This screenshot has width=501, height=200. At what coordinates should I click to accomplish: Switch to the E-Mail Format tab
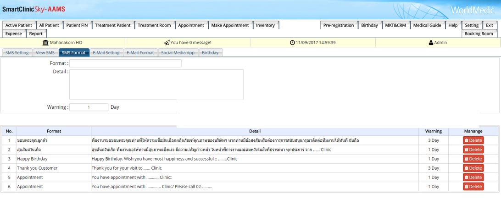pyautogui.click(x=140, y=53)
